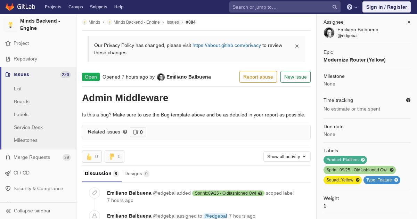Click the related issues count badge
Viewport: 417px width, 219px height.
pyautogui.click(x=138, y=132)
